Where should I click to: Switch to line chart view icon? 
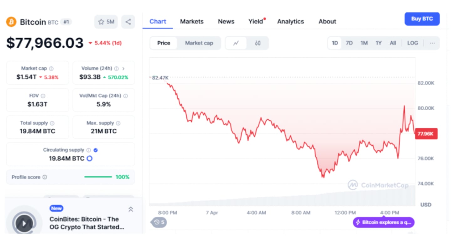(236, 43)
